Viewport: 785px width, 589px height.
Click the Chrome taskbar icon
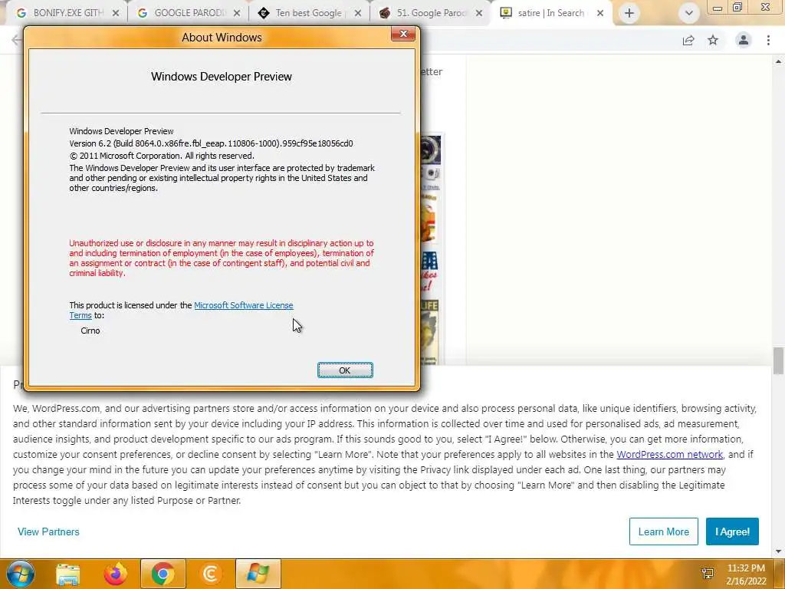coord(163,574)
